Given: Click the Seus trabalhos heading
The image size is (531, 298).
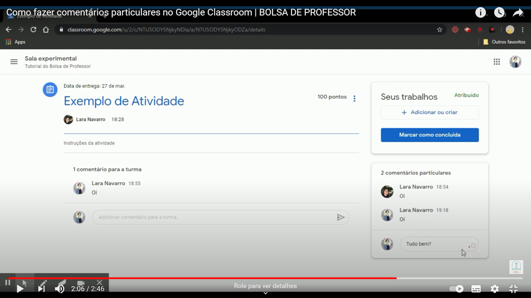Looking at the screenshot, I should pyautogui.click(x=409, y=97).
